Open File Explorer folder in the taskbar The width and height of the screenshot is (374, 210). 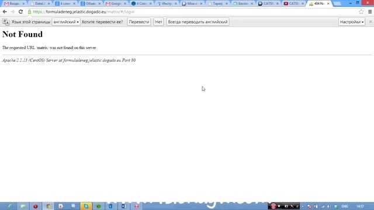(x=23, y=206)
